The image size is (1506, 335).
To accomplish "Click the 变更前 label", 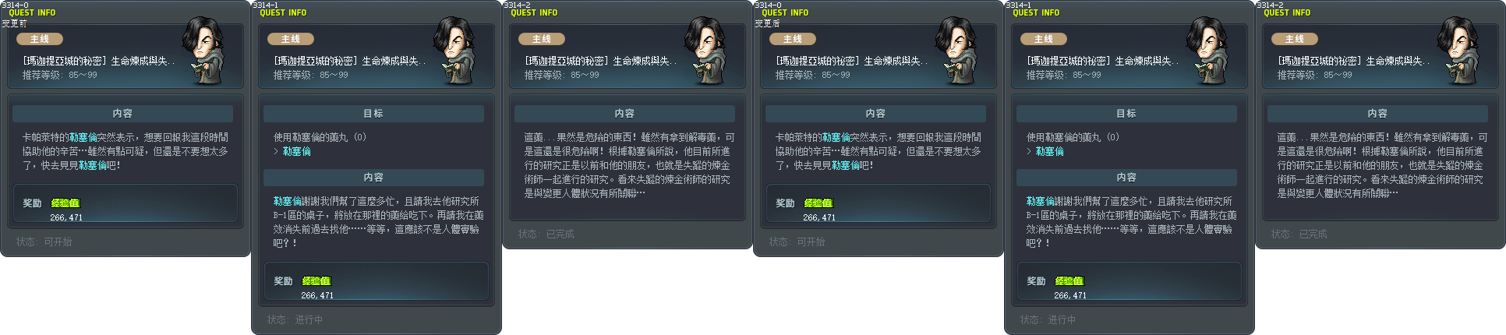I will [x=14, y=23].
